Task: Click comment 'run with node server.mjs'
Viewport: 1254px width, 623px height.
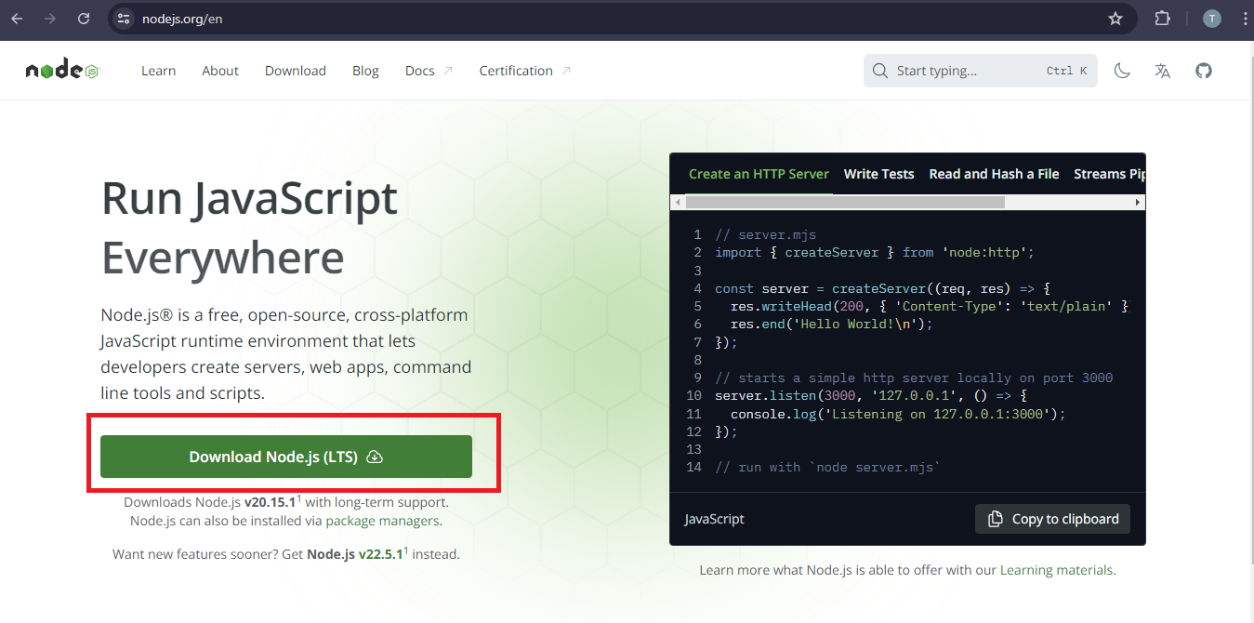Action: coord(828,467)
